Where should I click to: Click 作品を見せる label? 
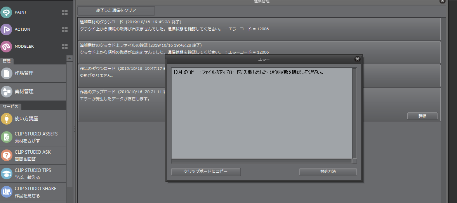coord(28,196)
